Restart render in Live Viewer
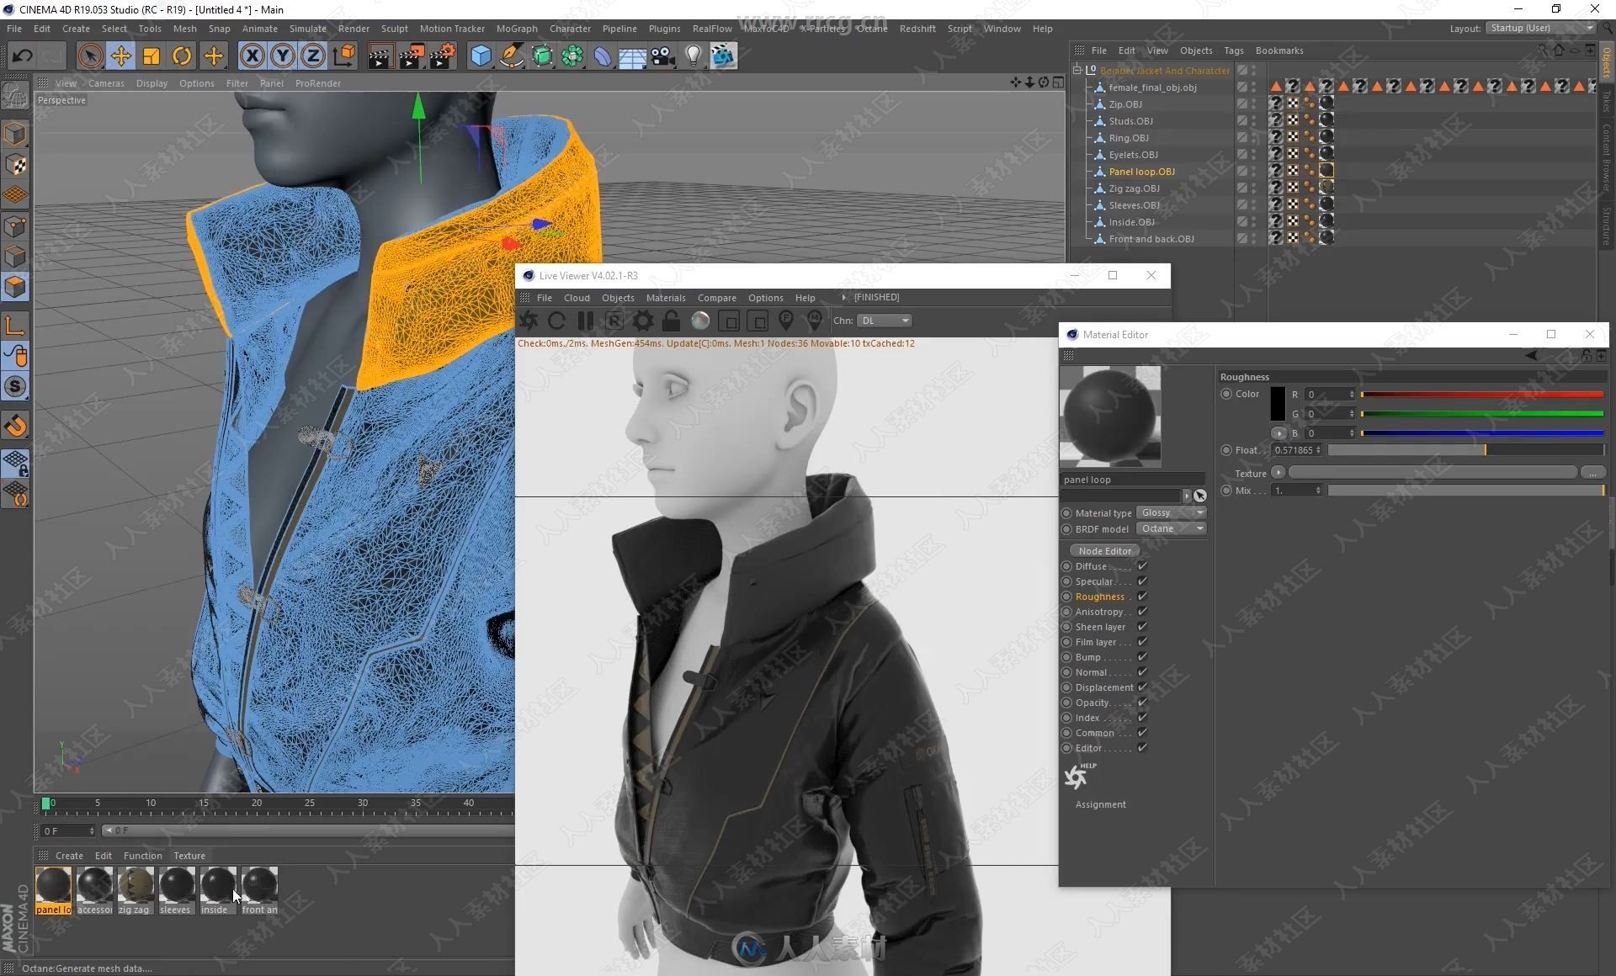 point(556,321)
